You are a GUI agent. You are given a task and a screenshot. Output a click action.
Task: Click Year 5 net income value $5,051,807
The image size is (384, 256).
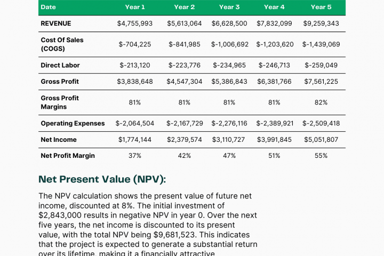coord(321,140)
